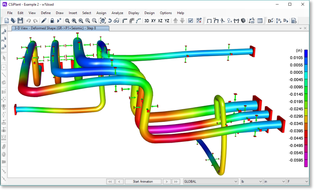This screenshot has width=314, height=190.
Task: Click the New Model blank page icon
Action: (7, 21)
